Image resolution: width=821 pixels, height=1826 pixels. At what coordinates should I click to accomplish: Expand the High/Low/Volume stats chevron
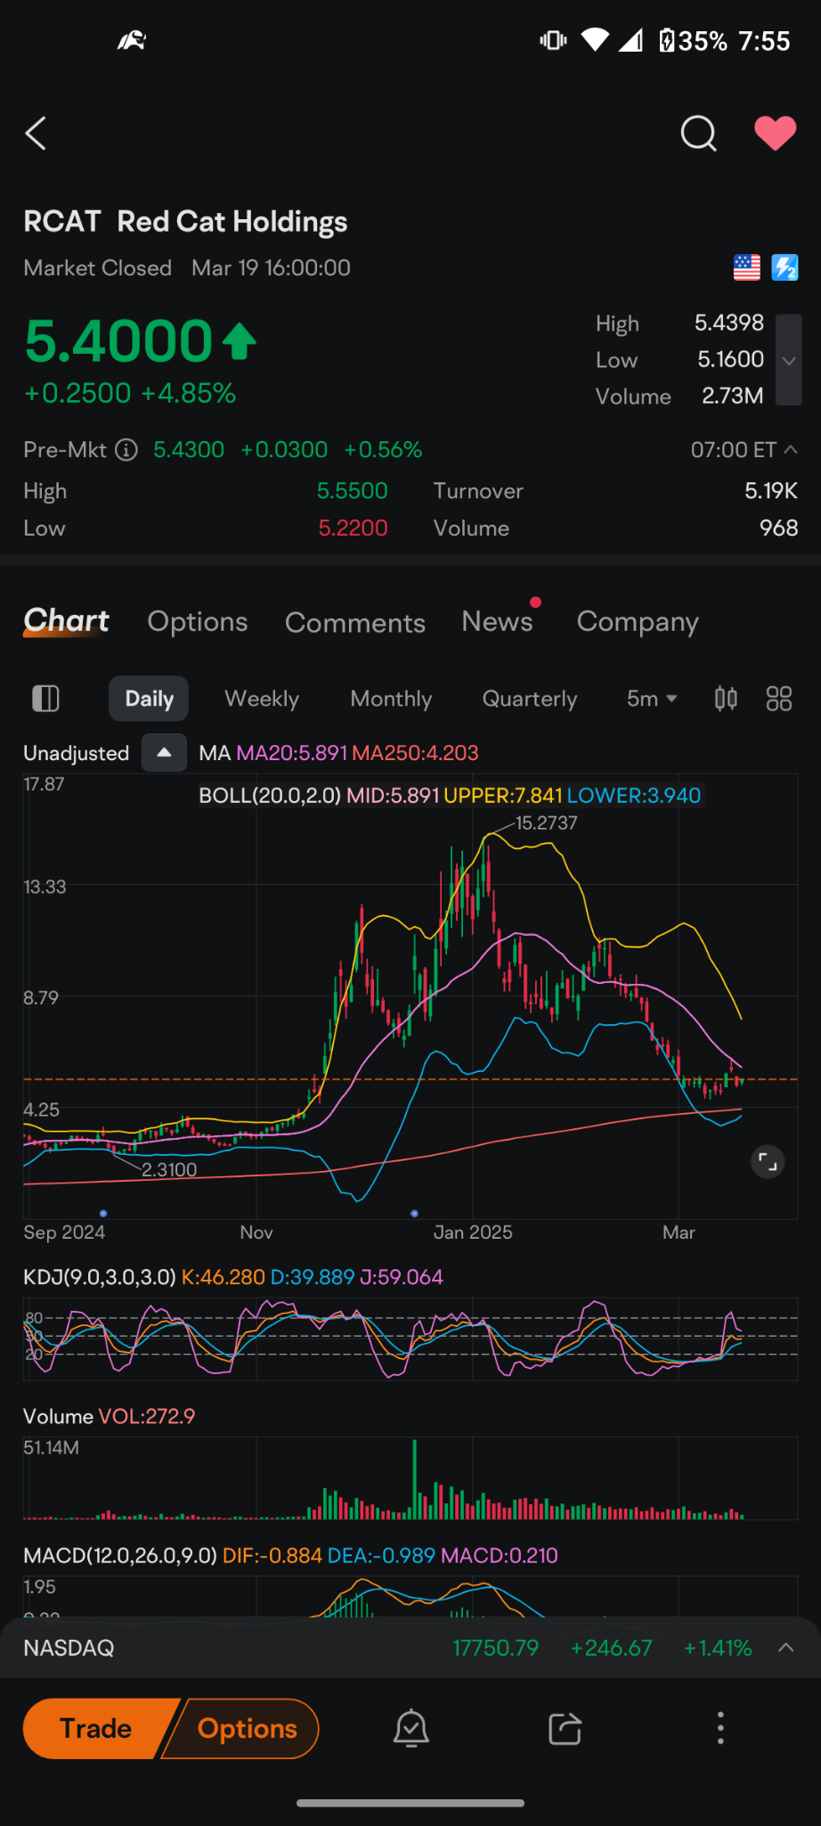[x=788, y=360]
